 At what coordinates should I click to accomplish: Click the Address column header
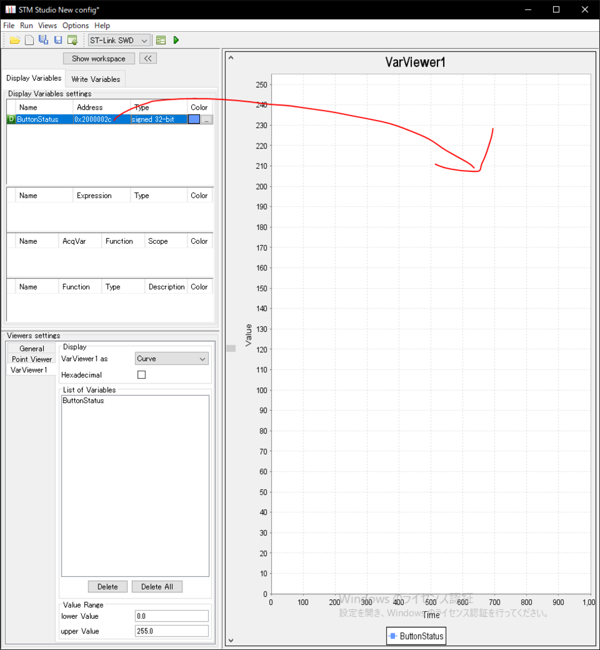pos(102,107)
